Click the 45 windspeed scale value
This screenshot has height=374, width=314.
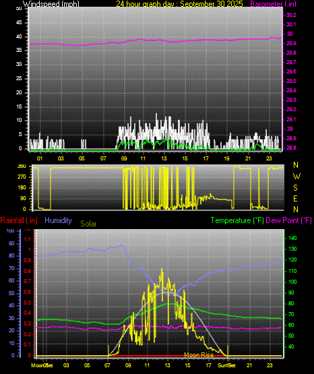pyautogui.click(x=19, y=23)
